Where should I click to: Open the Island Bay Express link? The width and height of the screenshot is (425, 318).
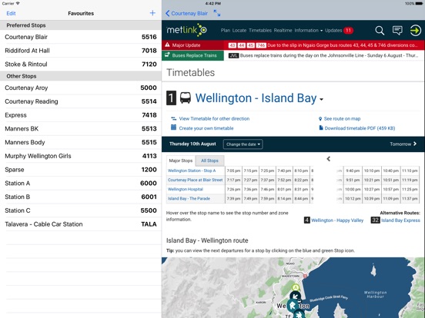coord(400,220)
